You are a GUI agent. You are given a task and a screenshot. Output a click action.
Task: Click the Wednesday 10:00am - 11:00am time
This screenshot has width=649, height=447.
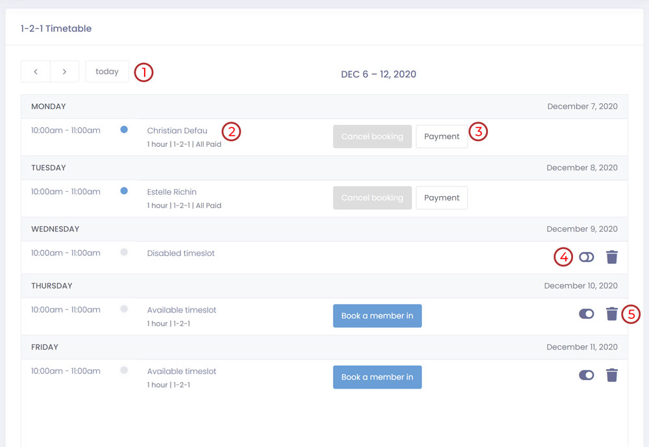click(x=66, y=253)
